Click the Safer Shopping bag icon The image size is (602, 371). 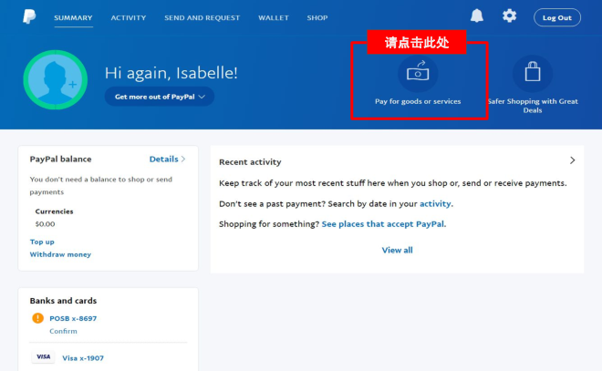coord(532,74)
